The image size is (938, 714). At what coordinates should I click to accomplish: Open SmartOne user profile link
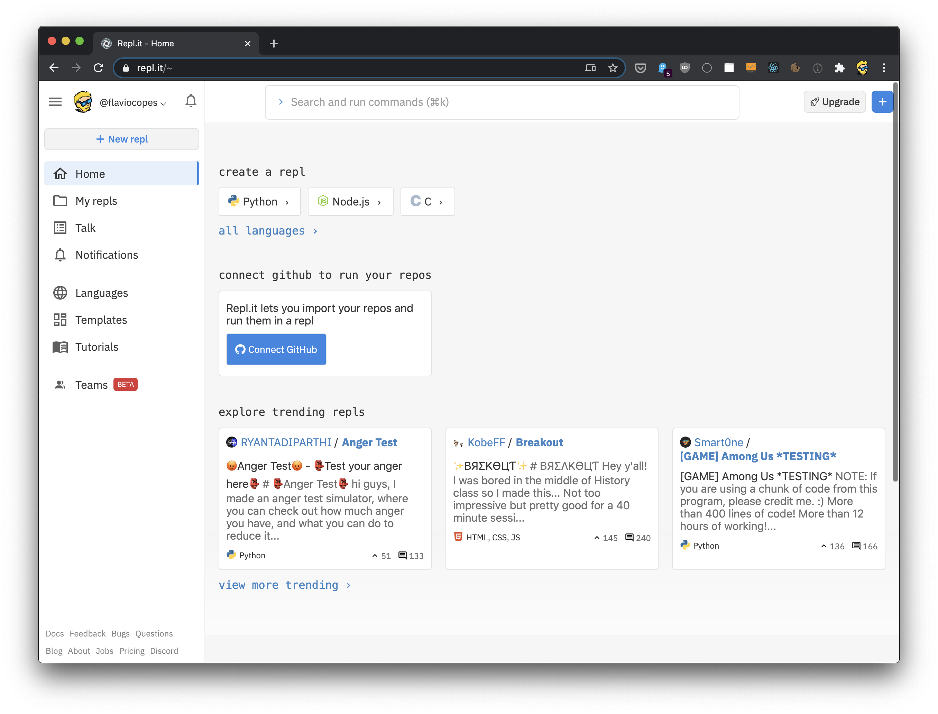click(718, 442)
